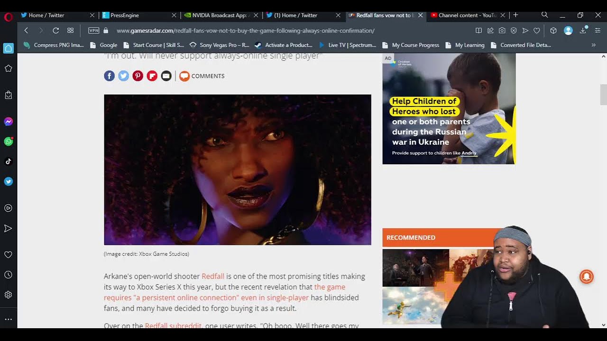Open sidebar History clock icon

click(x=8, y=275)
